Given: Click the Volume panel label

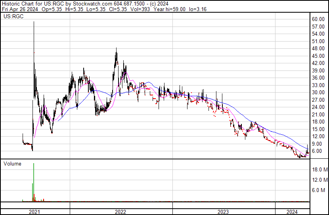Looking at the screenshot, I should 12,164.
